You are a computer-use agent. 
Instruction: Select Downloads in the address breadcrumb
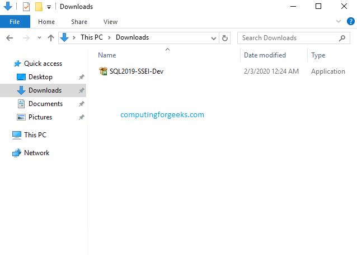(132, 37)
